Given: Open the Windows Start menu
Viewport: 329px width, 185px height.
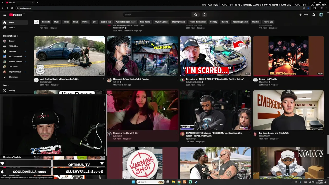Looking at the screenshot, I should pyautogui.click(x=133, y=182).
